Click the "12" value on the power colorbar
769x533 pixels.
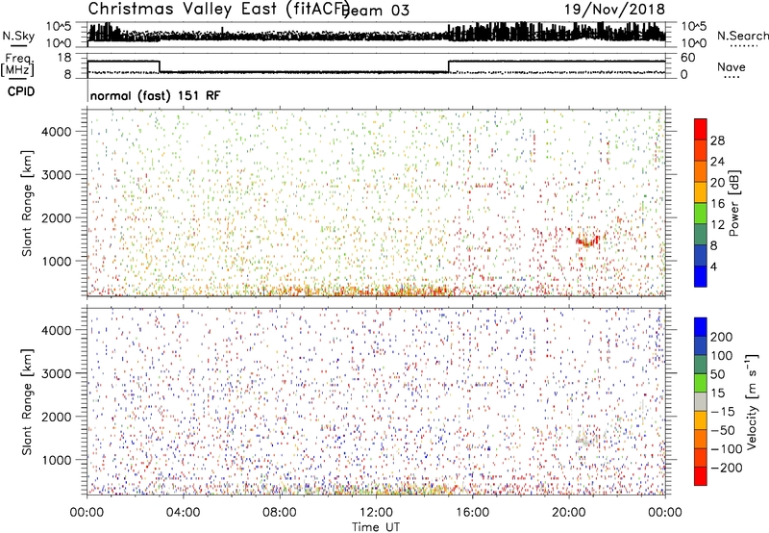pyautogui.click(x=717, y=225)
